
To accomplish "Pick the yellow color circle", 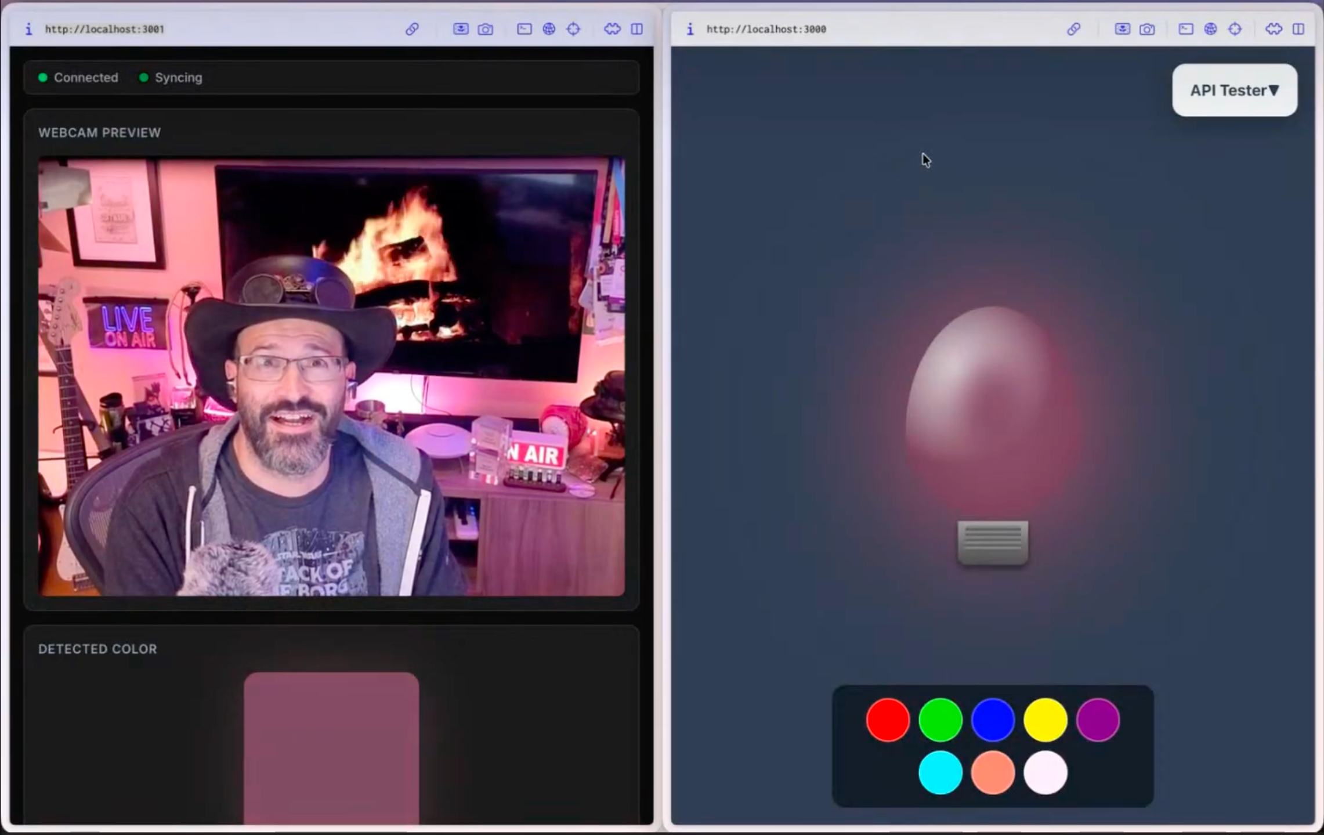I will coord(1046,720).
